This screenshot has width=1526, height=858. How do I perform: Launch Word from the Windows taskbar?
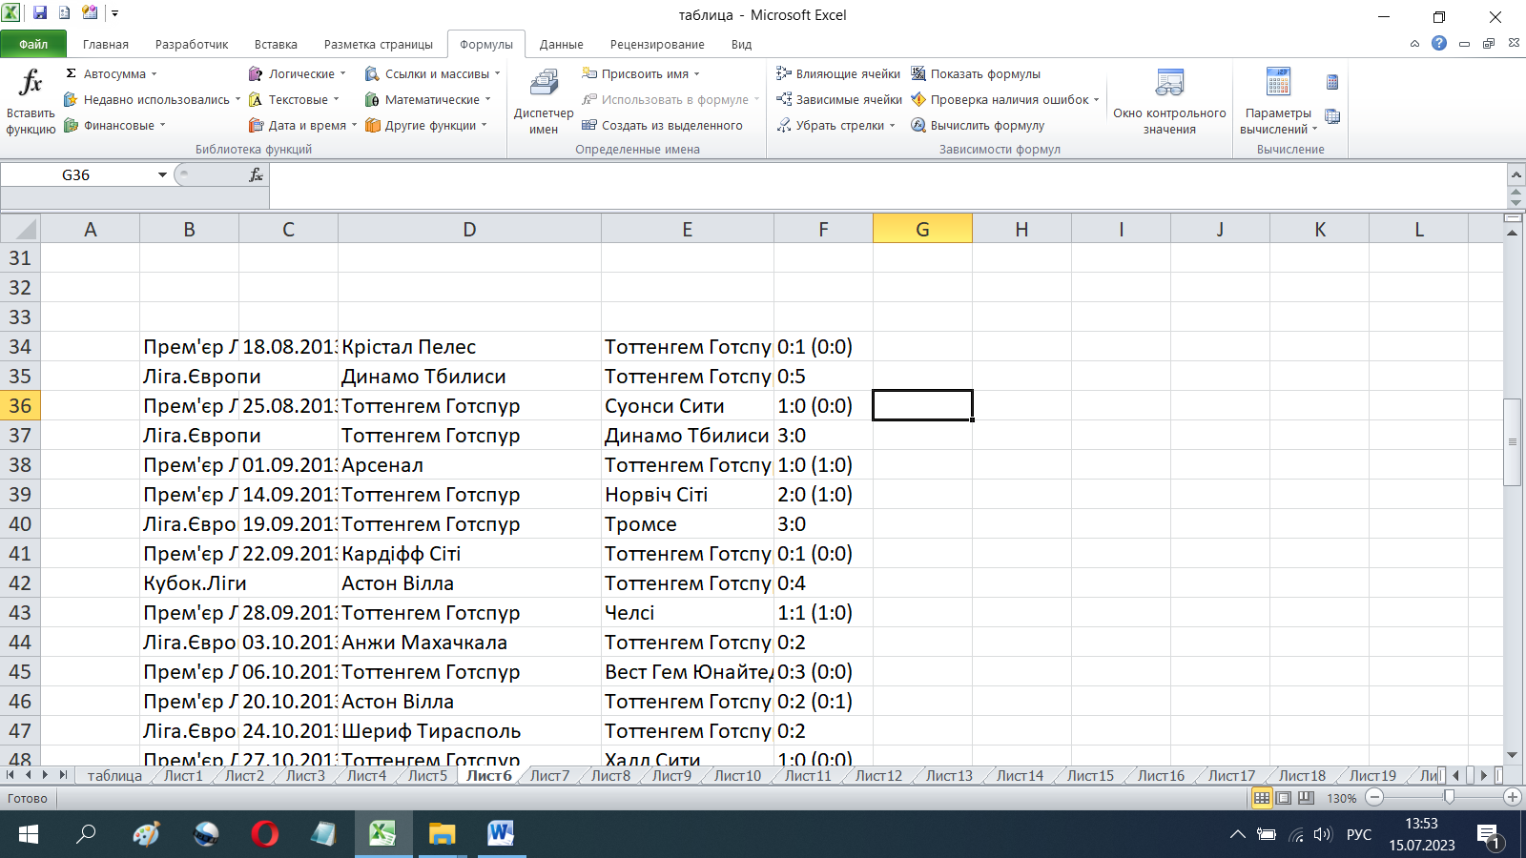(501, 834)
